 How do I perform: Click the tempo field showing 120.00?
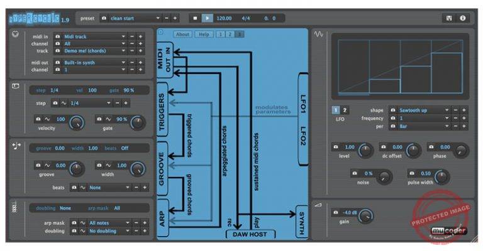pos(224,18)
